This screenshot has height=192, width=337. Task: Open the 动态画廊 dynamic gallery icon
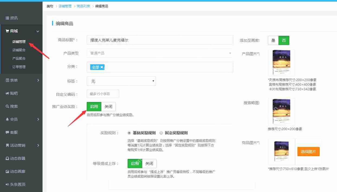8,171
